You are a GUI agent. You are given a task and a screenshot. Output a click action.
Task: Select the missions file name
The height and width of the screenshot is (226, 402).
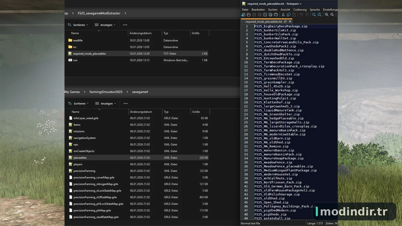tap(79, 131)
